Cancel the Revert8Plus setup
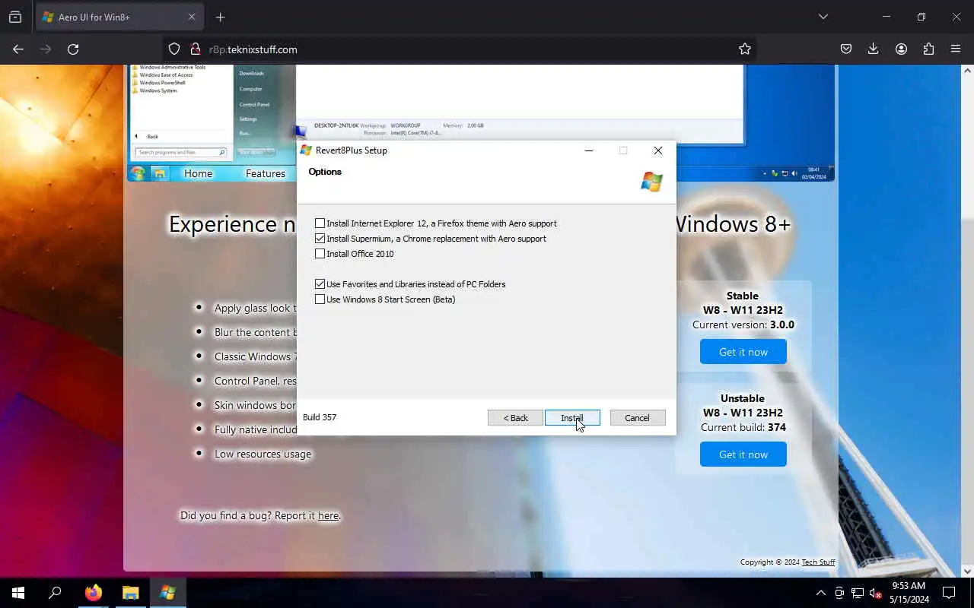The width and height of the screenshot is (974, 608). click(638, 418)
